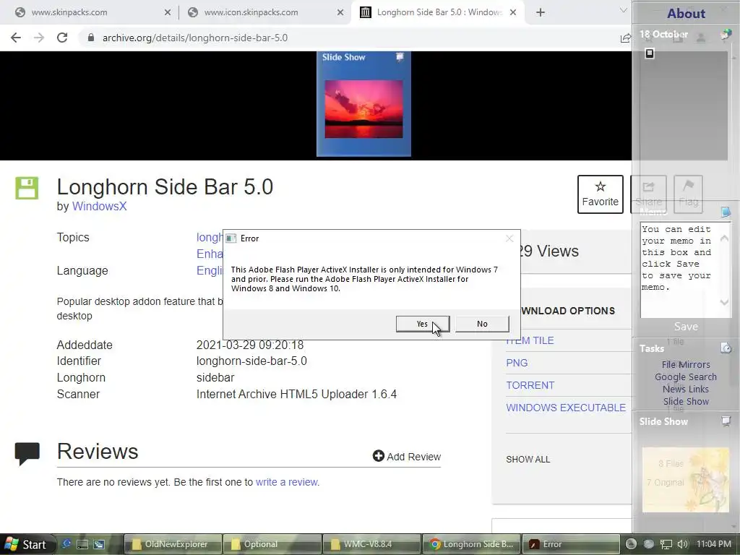Click the Favorite star button
Screen dimensions: 740x555
point(601,194)
